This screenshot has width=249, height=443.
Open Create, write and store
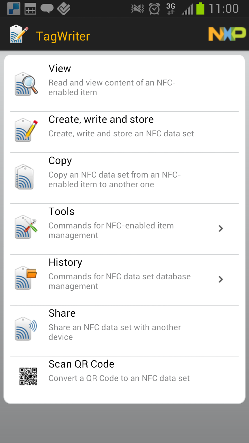pyautogui.click(x=124, y=132)
